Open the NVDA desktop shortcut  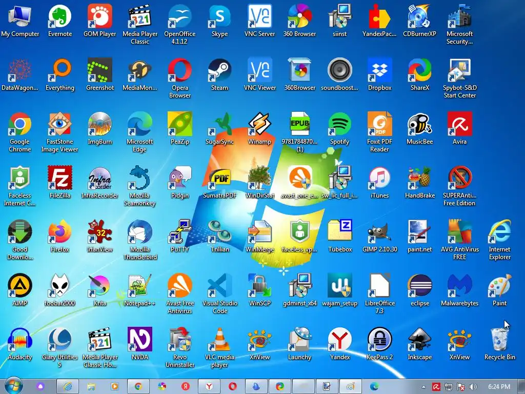point(139,344)
